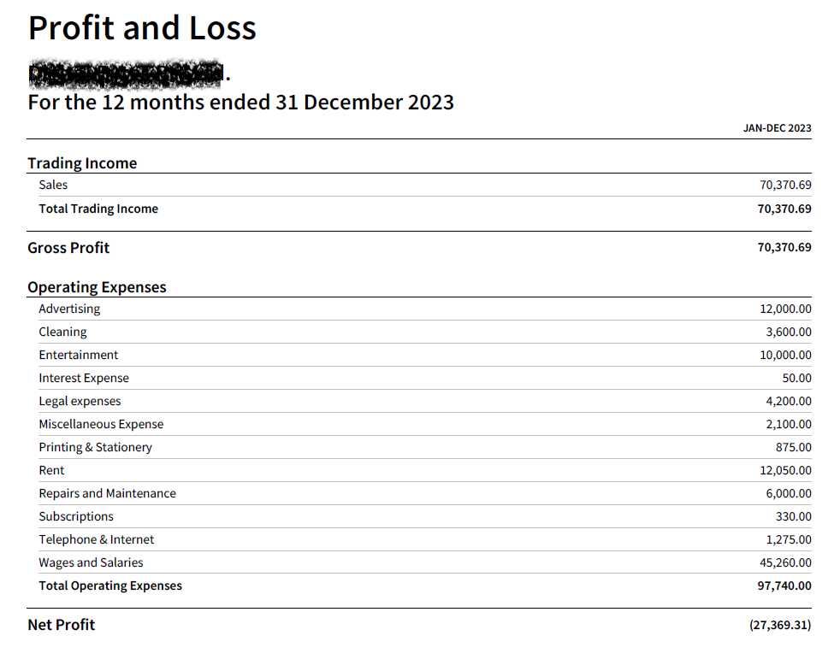Open the Printing & Stationery account

tap(95, 447)
